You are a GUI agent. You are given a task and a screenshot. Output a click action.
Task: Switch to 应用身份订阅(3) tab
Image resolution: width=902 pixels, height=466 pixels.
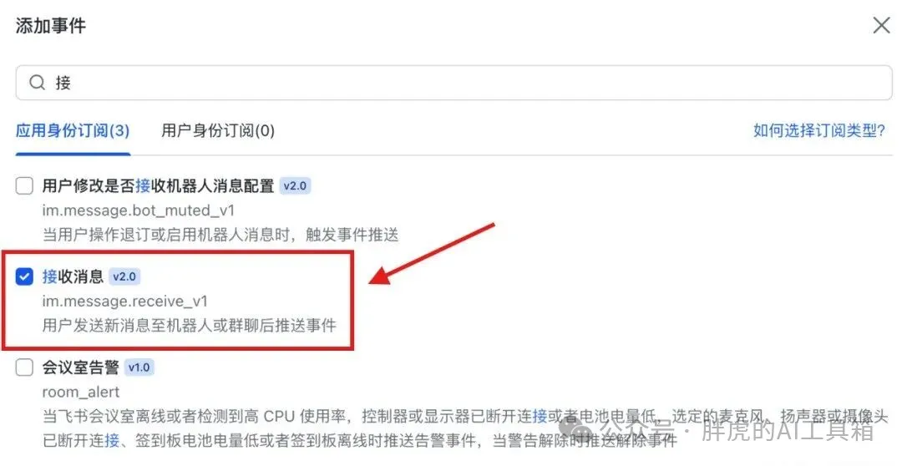point(73,130)
